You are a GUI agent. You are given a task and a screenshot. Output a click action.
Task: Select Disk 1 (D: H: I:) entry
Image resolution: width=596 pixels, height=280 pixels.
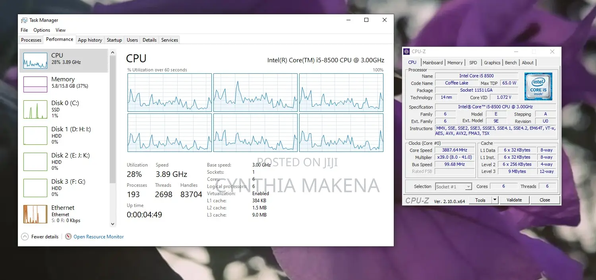tap(64, 135)
